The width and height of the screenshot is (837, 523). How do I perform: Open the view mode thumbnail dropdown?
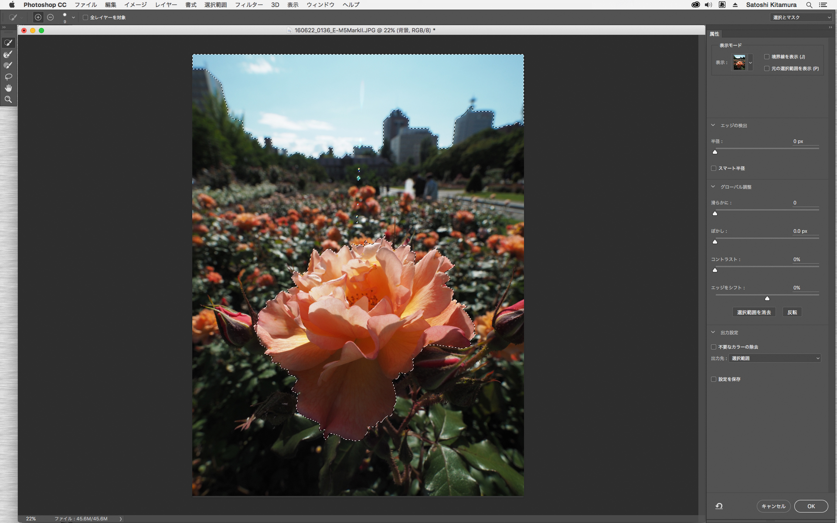(750, 63)
